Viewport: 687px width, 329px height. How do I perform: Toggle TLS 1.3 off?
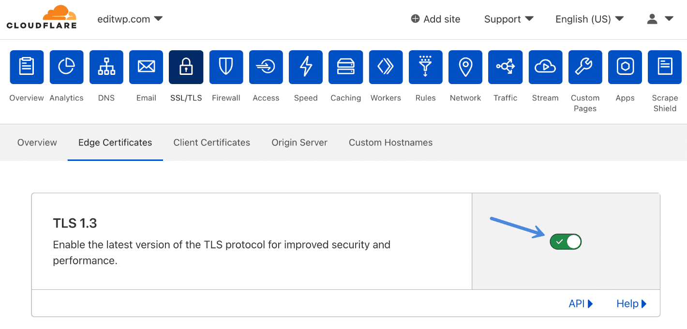click(x=565, y=242)
